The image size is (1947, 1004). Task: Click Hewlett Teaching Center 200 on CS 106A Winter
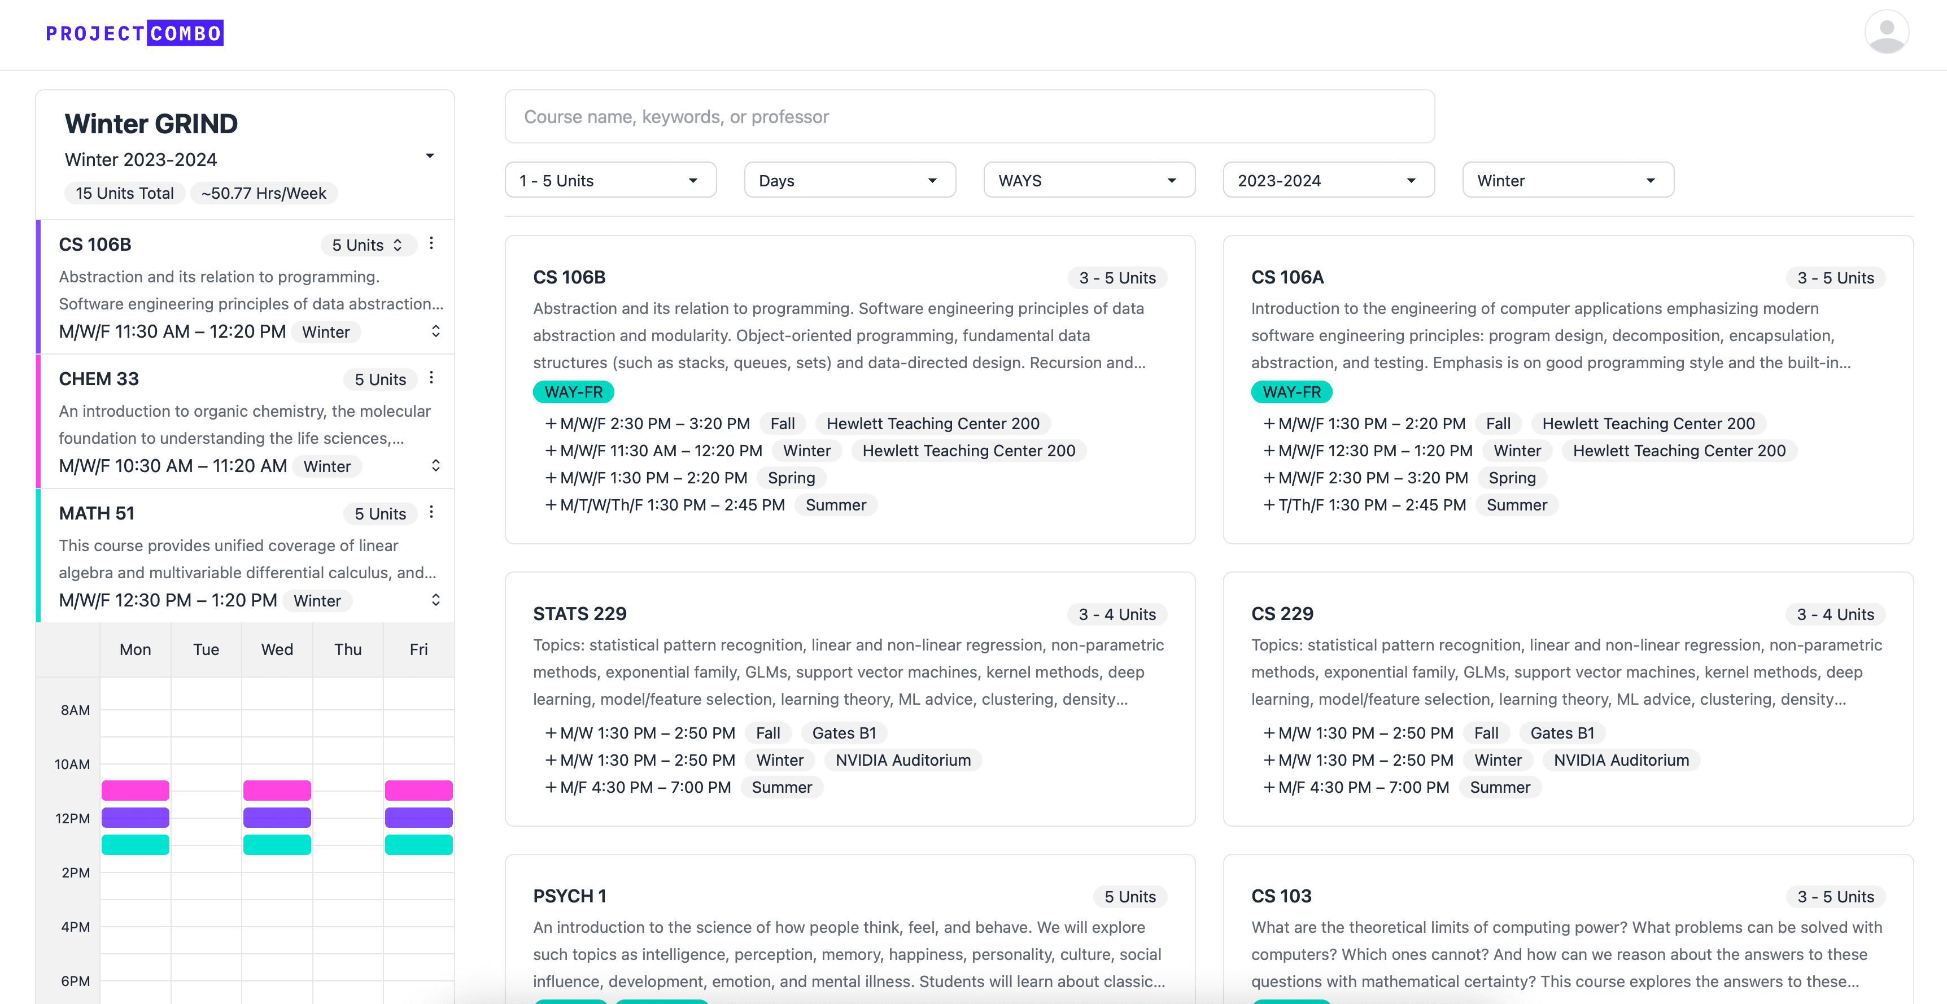pyautogui.click(x=1679, y=451)
